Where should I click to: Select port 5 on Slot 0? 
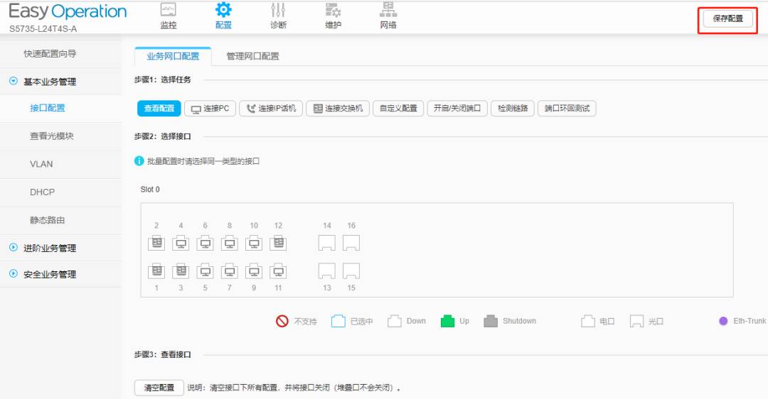[x=206, y=270]
